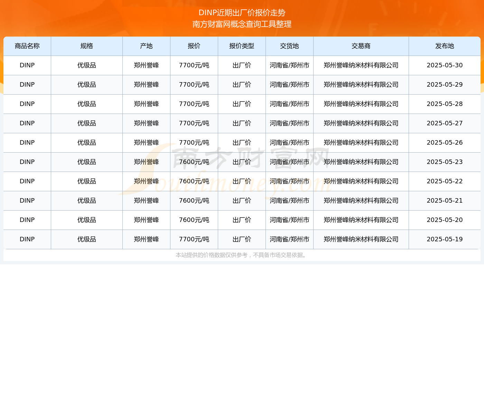Click the 7700元/吨 price in the 2025-05-26 row
The width and height of the screenshot is (484, 416).
click(194, 143)
